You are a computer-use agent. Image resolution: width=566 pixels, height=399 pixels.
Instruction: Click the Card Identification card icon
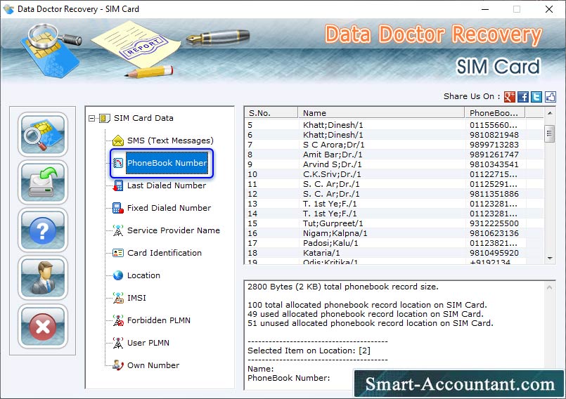coord(118,253)
